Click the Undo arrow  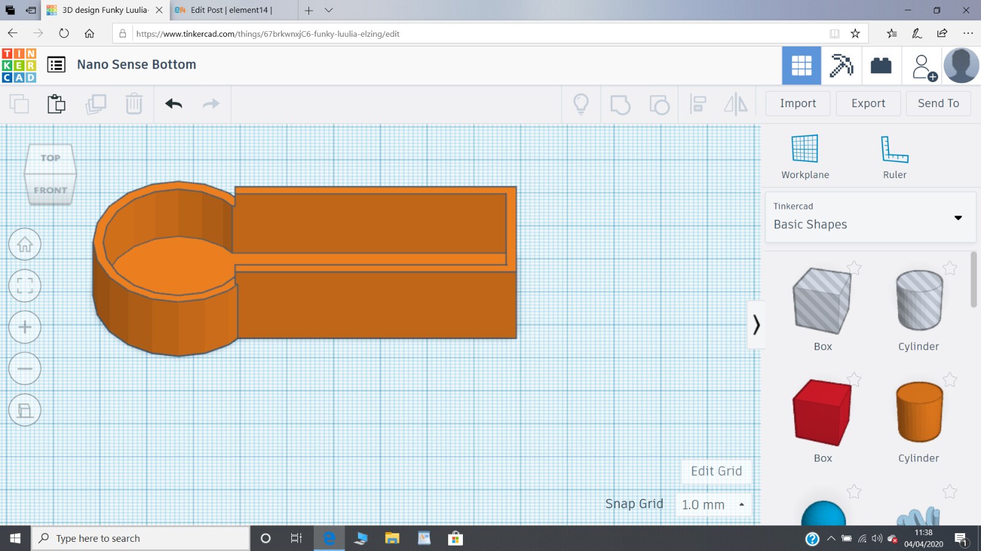[x=174, y=104]
